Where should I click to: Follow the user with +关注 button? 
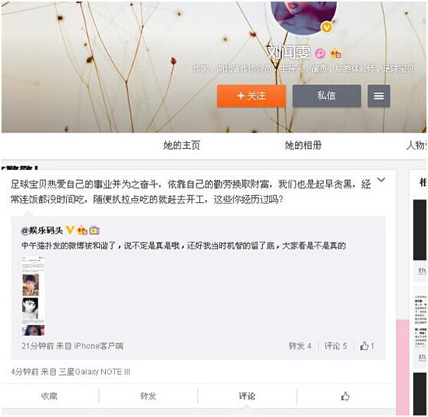pyautogui.click(x=251, y=96)
